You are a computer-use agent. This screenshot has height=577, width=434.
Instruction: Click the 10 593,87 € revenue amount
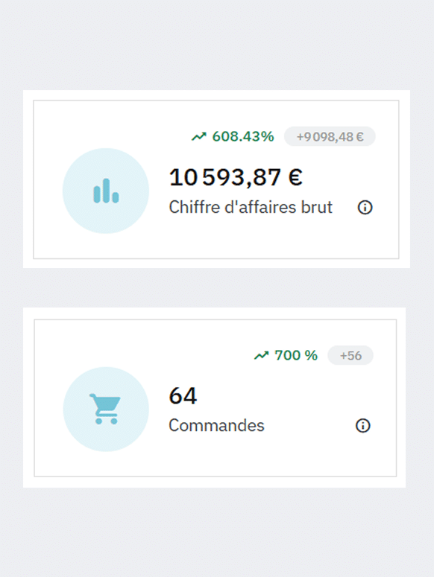236,178
